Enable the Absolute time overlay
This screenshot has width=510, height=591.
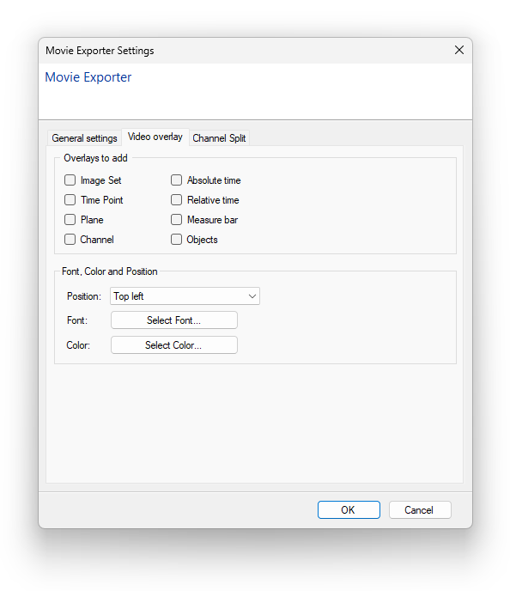pos(176,180)
